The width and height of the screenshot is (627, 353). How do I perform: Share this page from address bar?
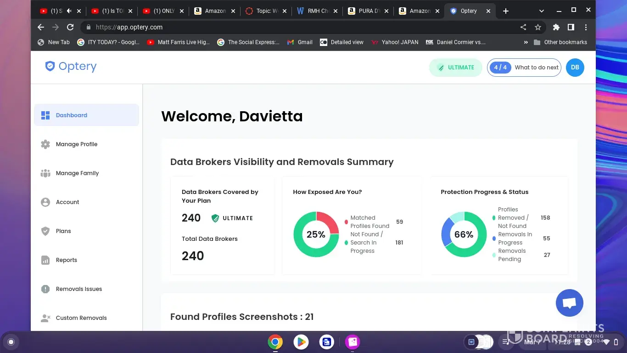[523, 27]
